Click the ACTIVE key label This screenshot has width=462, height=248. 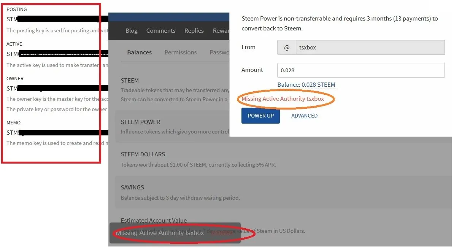tap(14, 44)
